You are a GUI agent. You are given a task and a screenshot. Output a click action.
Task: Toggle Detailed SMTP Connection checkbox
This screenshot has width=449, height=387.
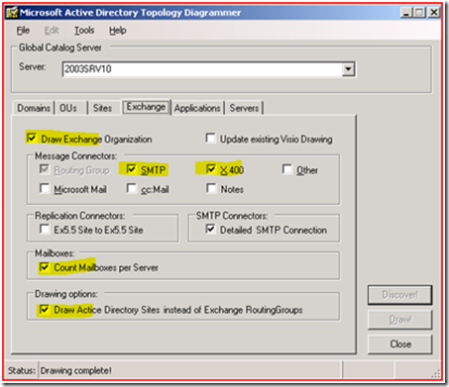(210, 229)
